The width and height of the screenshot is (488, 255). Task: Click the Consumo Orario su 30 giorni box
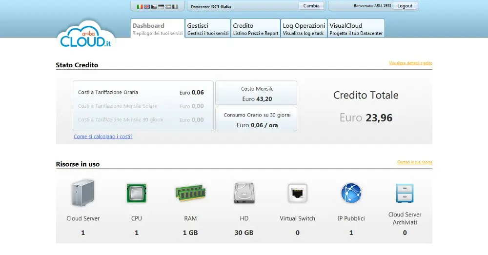[x=256, y=119]
